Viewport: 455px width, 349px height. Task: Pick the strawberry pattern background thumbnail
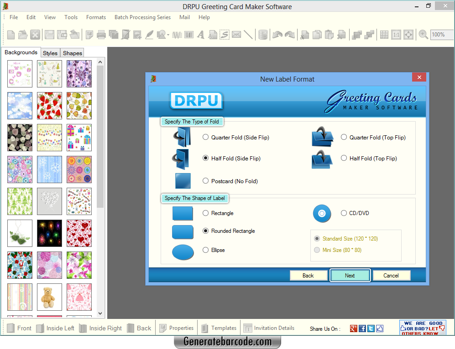pos(49,106)
